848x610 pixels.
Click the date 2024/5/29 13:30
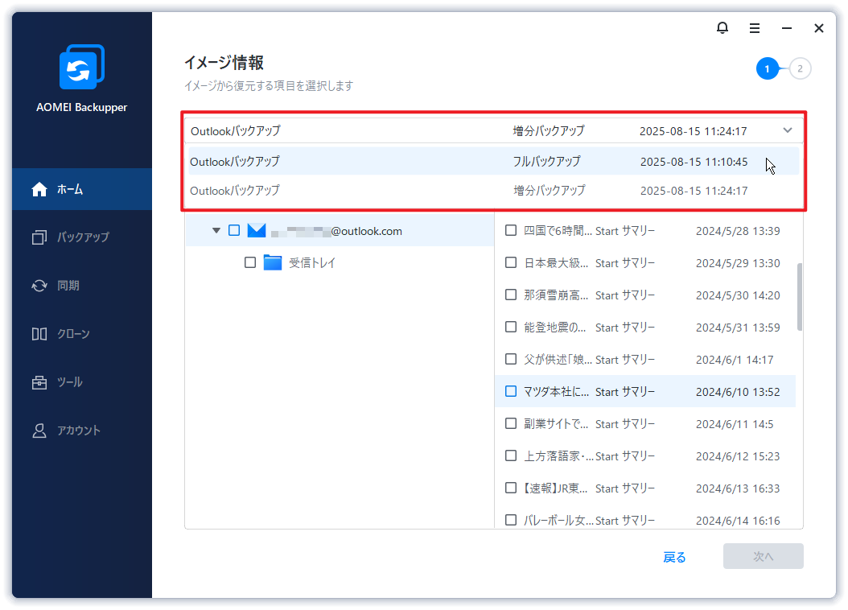click(x=738, y=263)
